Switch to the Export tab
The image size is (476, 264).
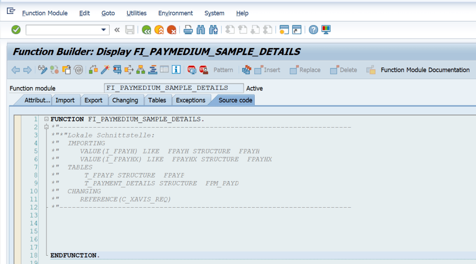(x=93, y=100)
